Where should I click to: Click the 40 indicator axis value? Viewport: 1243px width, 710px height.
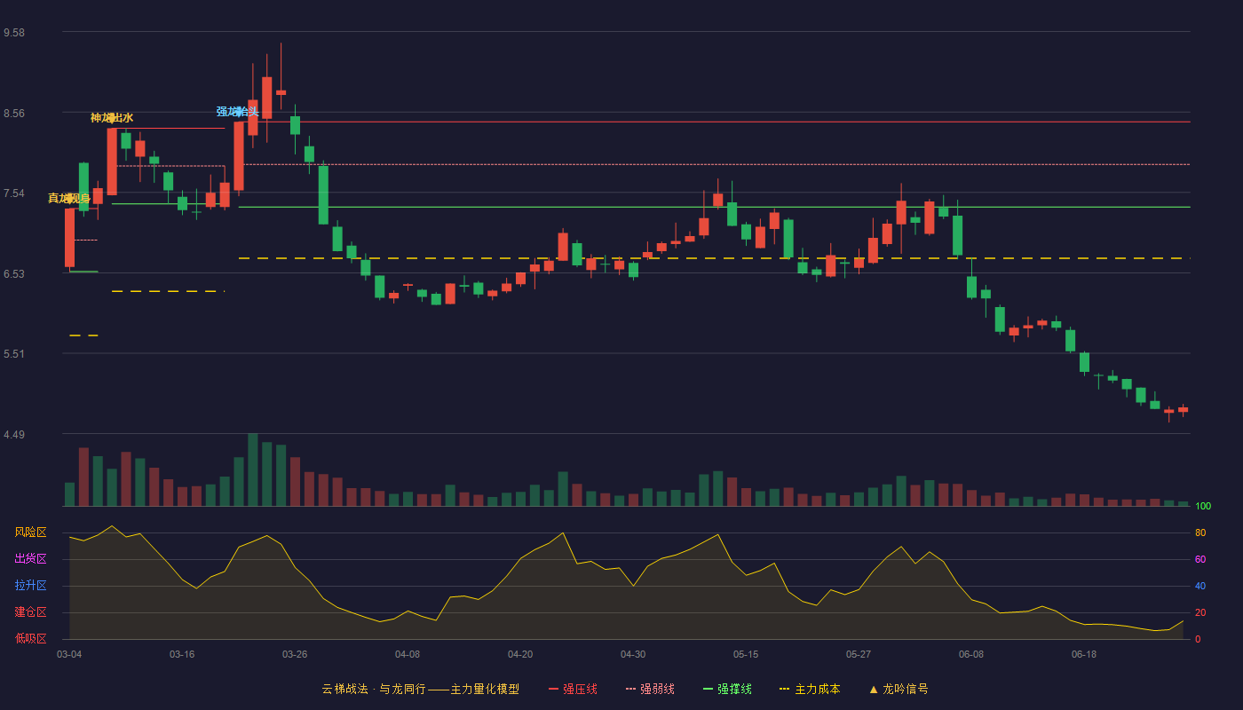pos(1200,587)
